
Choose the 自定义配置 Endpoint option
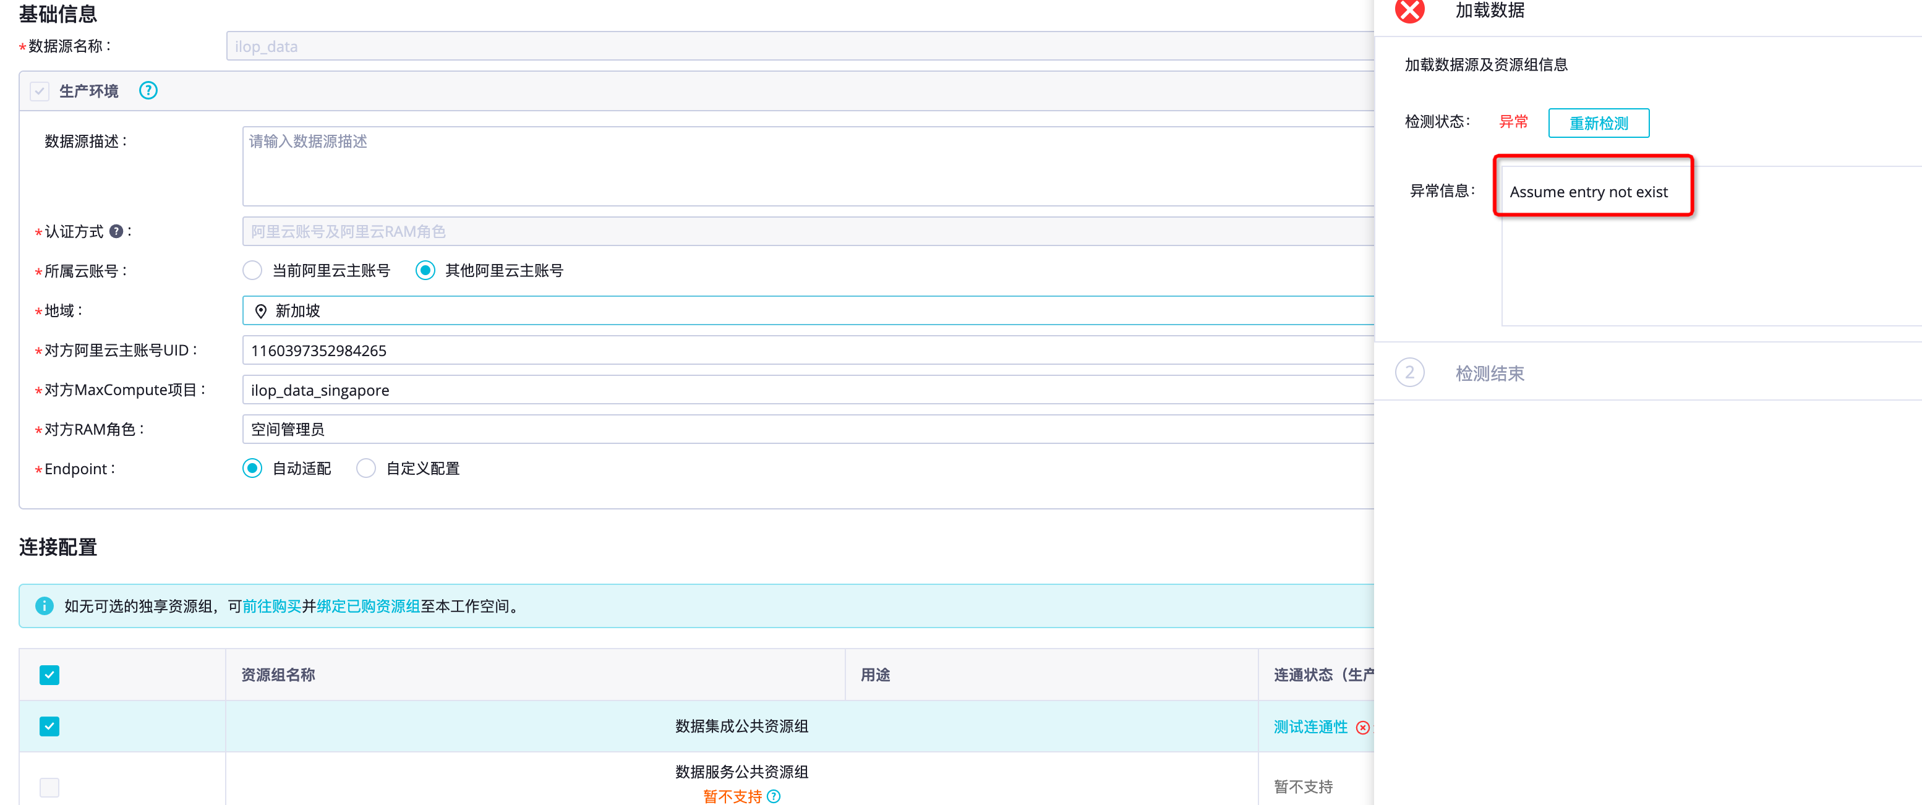click(365, 469)
